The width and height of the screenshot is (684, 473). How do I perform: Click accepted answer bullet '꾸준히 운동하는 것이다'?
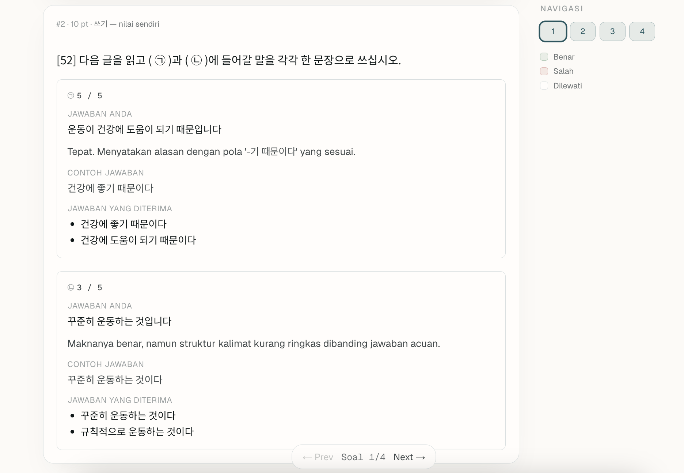(128, 416)
